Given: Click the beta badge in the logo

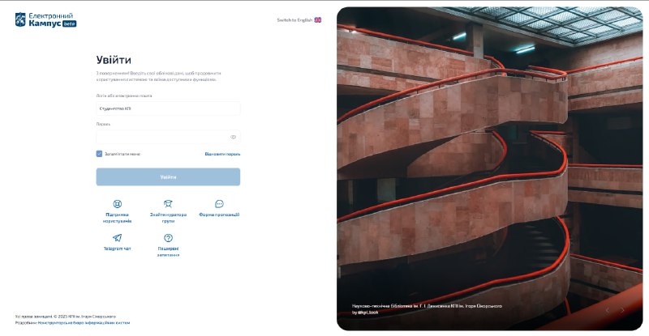Looking at the screenshot, I should point(70,24).
